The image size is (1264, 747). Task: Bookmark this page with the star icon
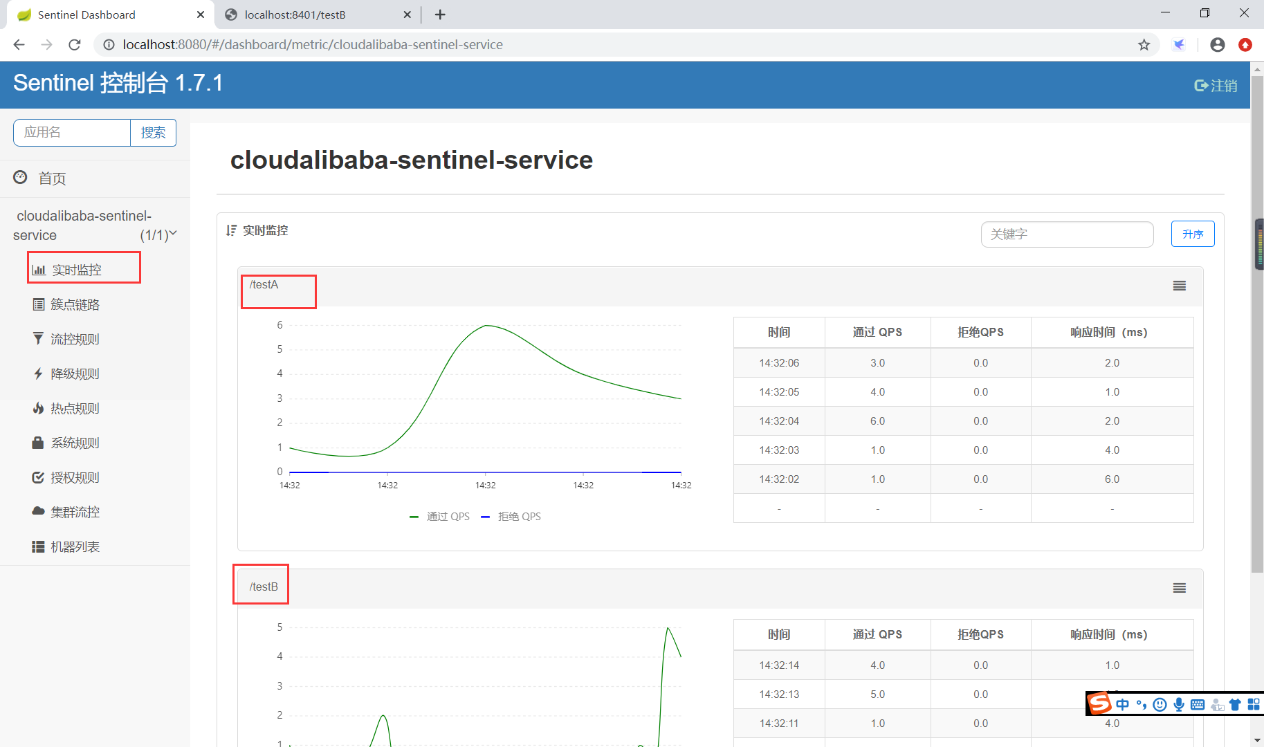click(x=1144, y=44)
